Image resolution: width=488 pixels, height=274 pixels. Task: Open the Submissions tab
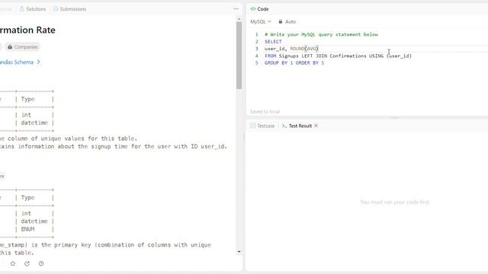click(x=69, y=9)
